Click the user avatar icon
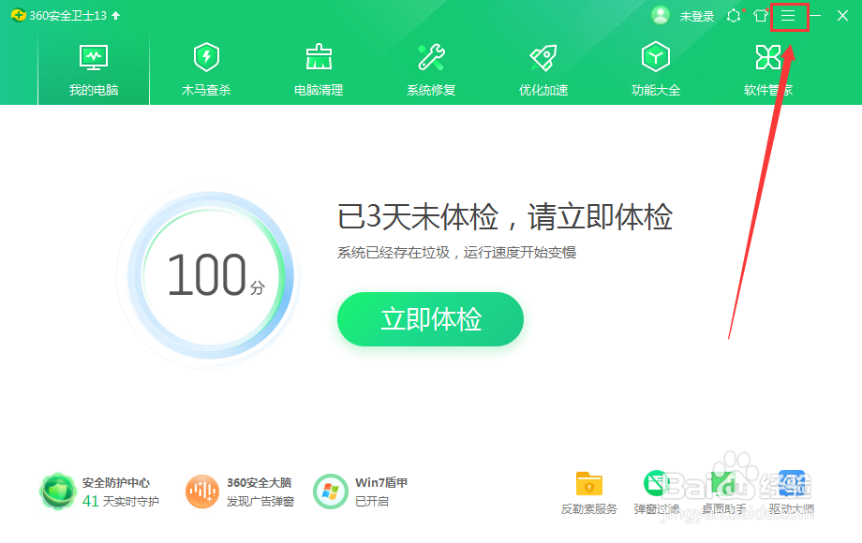 (x=661, y=15)
